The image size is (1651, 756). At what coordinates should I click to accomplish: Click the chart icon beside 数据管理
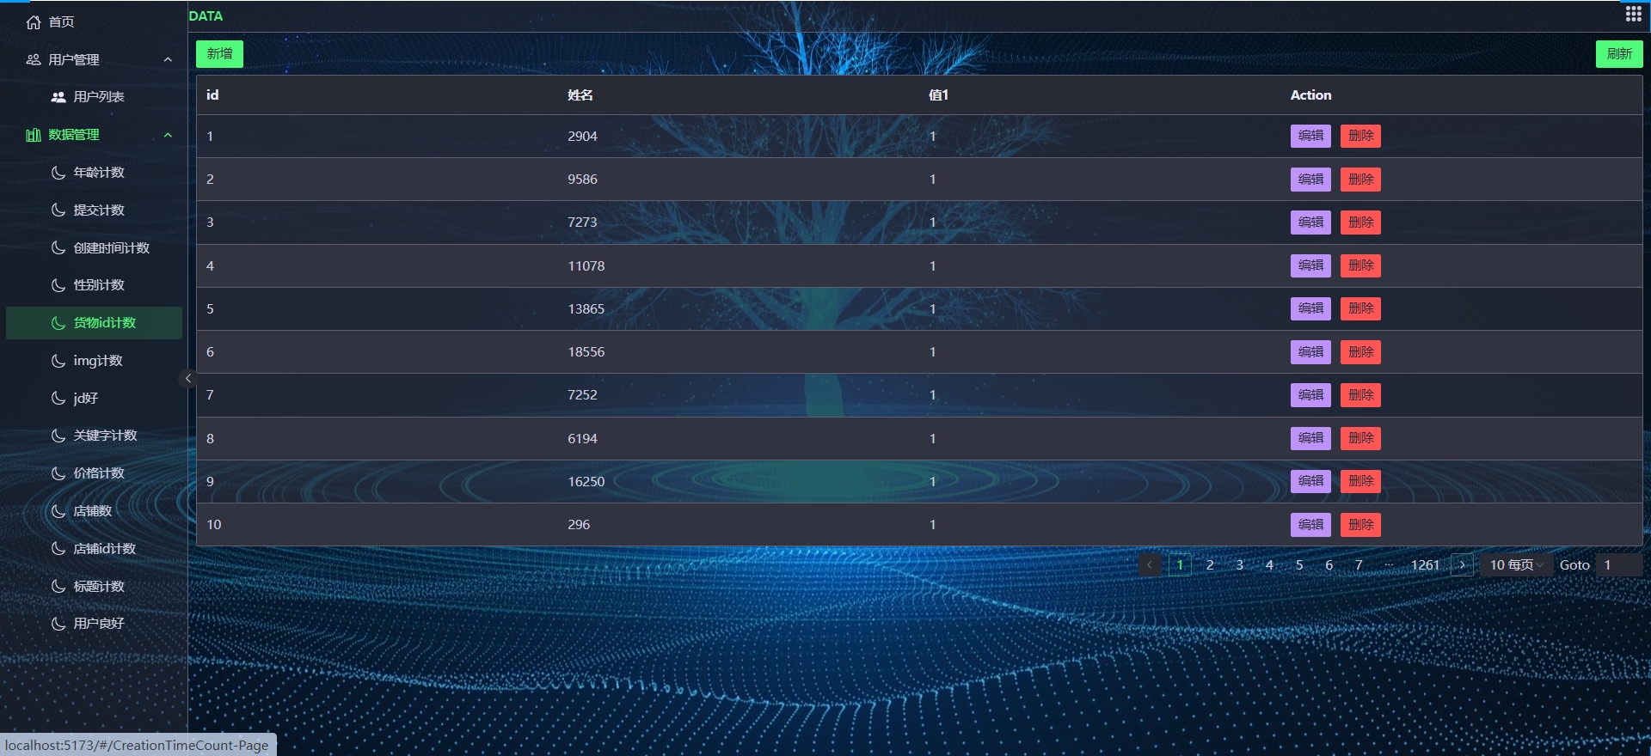click(34, 135)
